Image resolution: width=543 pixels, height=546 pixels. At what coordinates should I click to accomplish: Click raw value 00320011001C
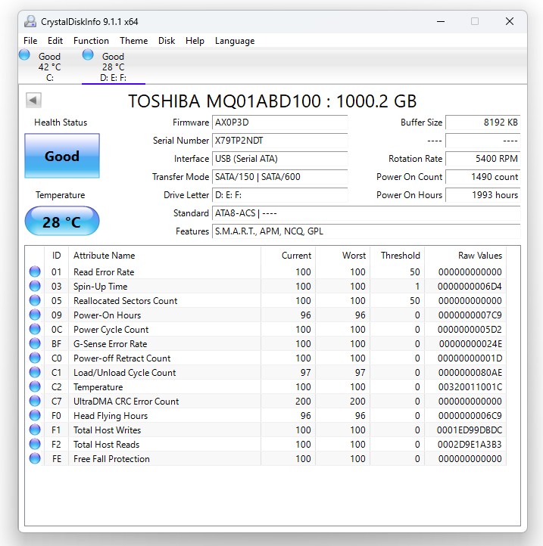(470, 387)
